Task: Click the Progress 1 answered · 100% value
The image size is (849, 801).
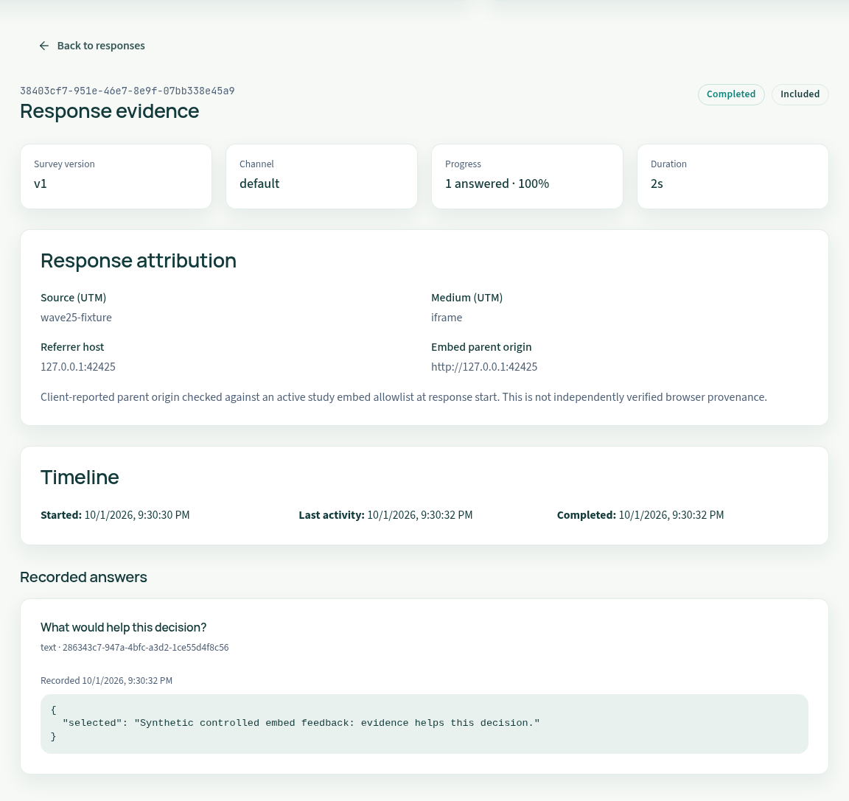Action: 497,184
